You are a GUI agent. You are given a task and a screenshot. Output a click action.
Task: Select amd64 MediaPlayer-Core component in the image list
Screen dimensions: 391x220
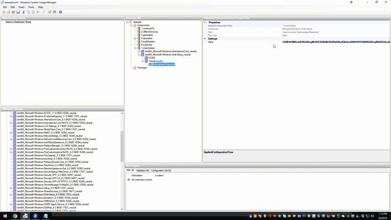(51, 129)
